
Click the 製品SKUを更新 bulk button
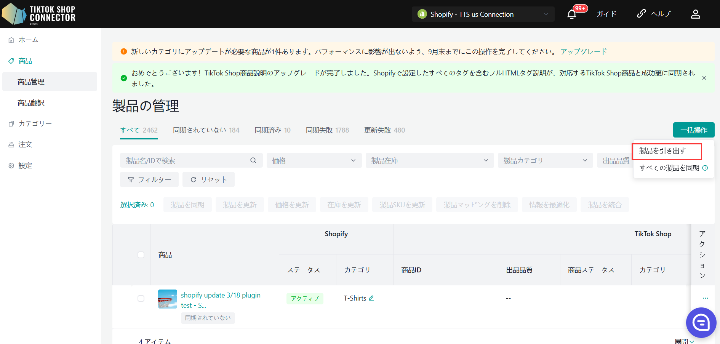coord(402,205)
